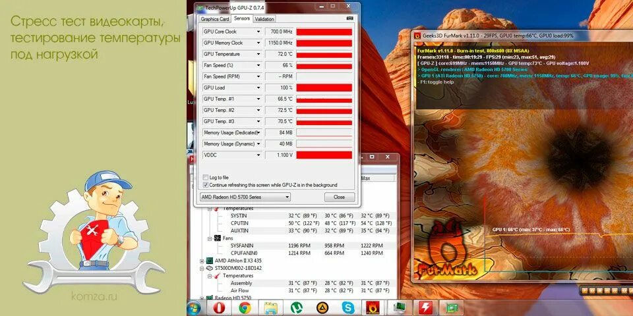Open Skype from the taskbar

click(x=348, y=308)
